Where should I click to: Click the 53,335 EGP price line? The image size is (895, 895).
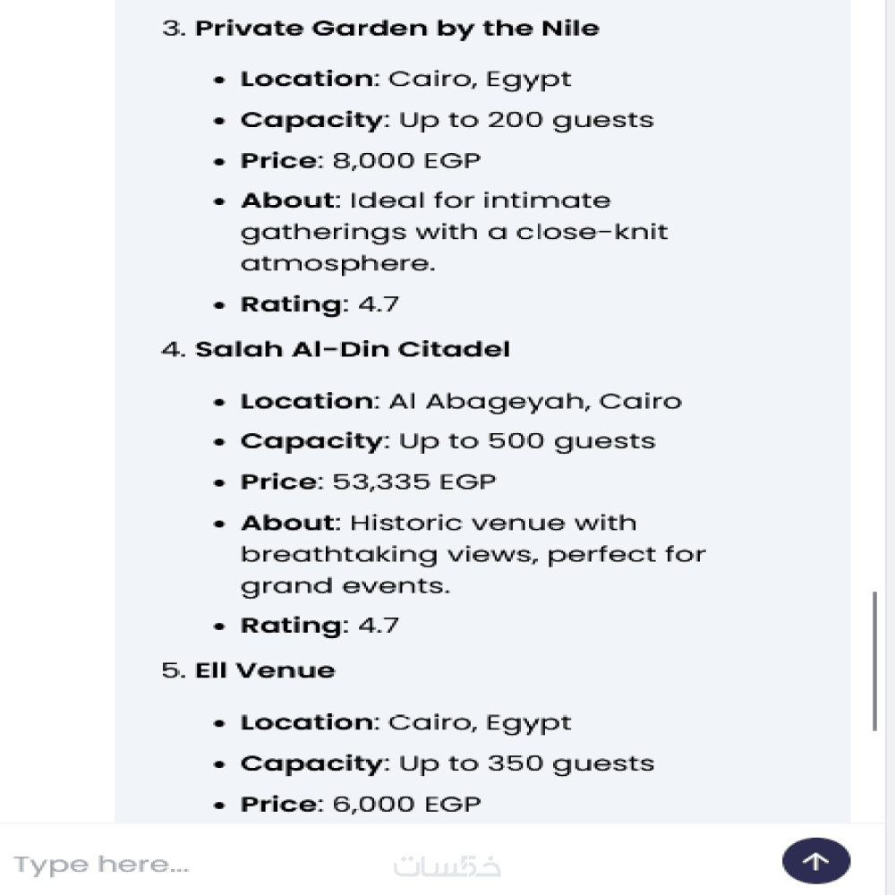pyautogui.click(x=368, y=482)
